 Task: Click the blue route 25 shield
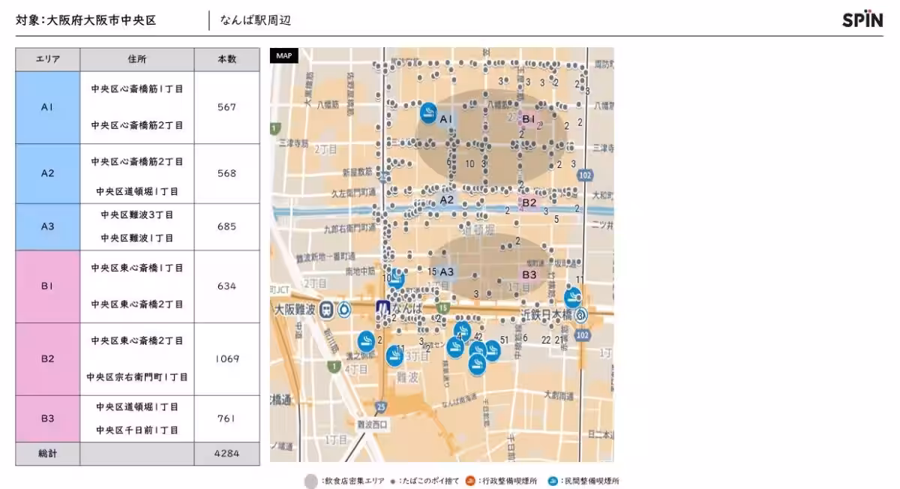[x=381, y=406]
